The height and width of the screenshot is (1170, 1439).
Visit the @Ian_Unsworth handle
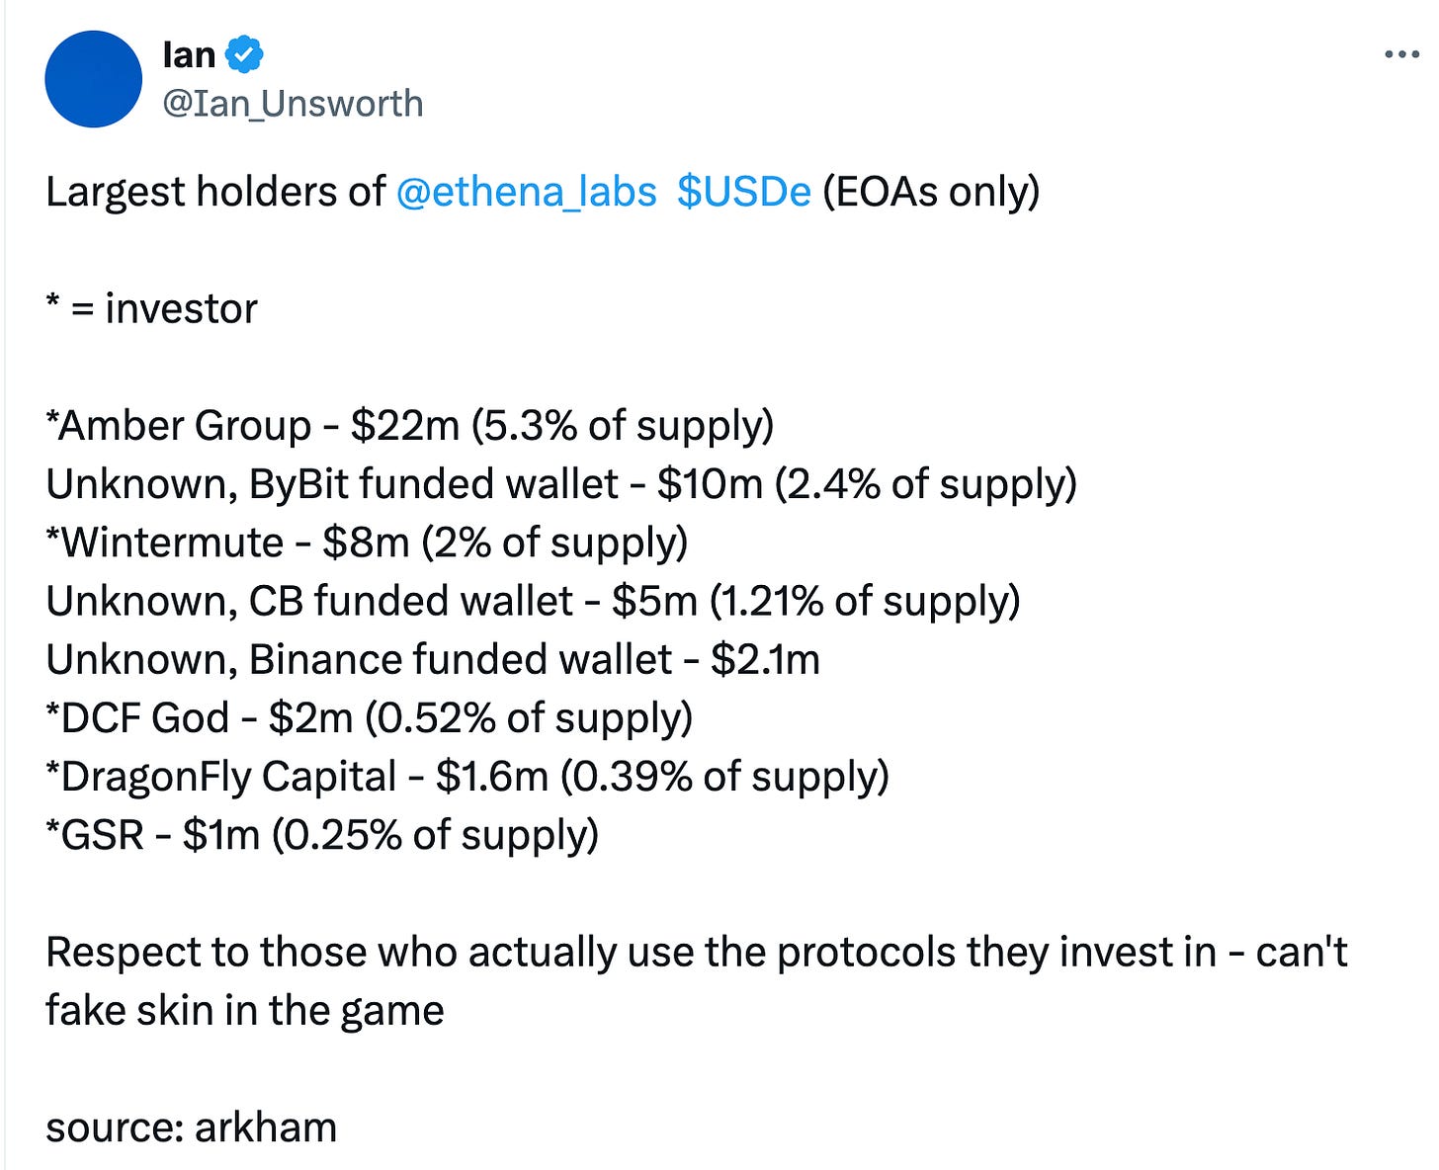click(293, 104)
